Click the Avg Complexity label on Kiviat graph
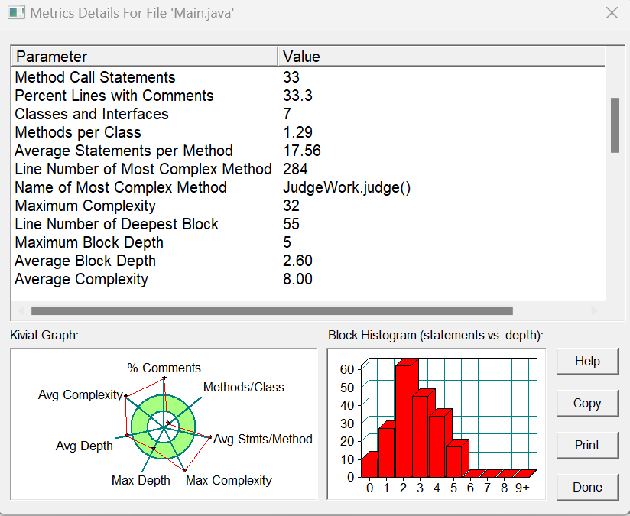This screenshot has width=630, height=516. [x=80, y=395]
